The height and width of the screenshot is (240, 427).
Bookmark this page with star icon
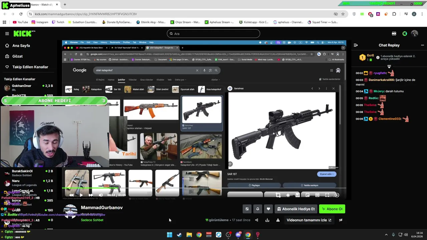343,14
